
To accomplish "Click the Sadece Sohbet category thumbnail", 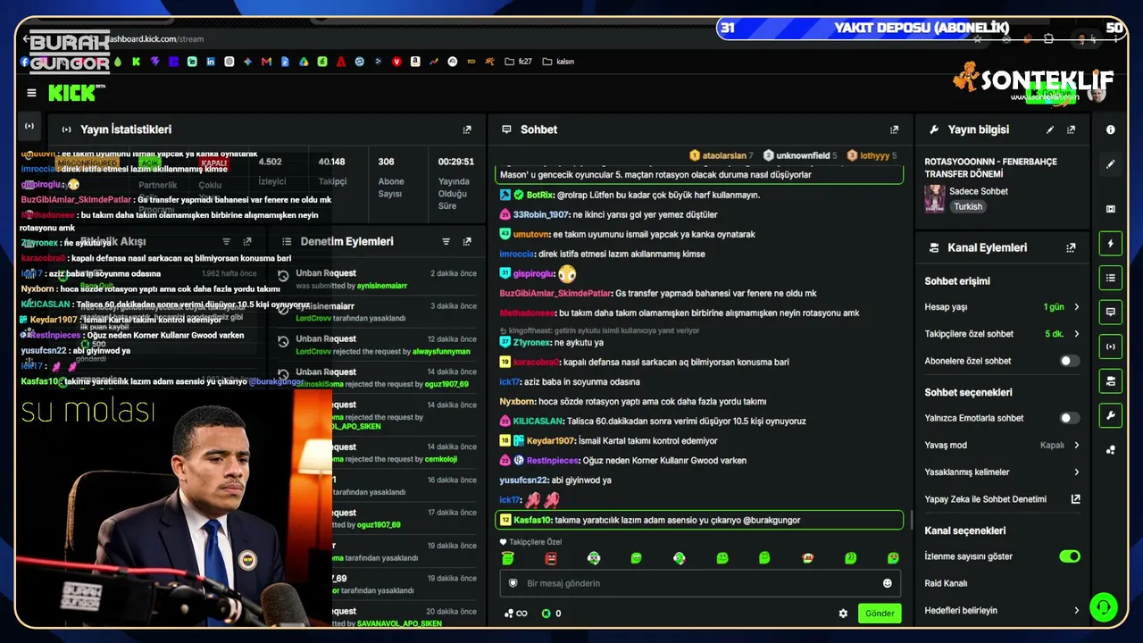I will pos(935,198).
